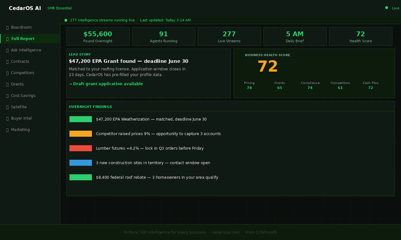Click the Full Report sidebar icon

[8, 39]
